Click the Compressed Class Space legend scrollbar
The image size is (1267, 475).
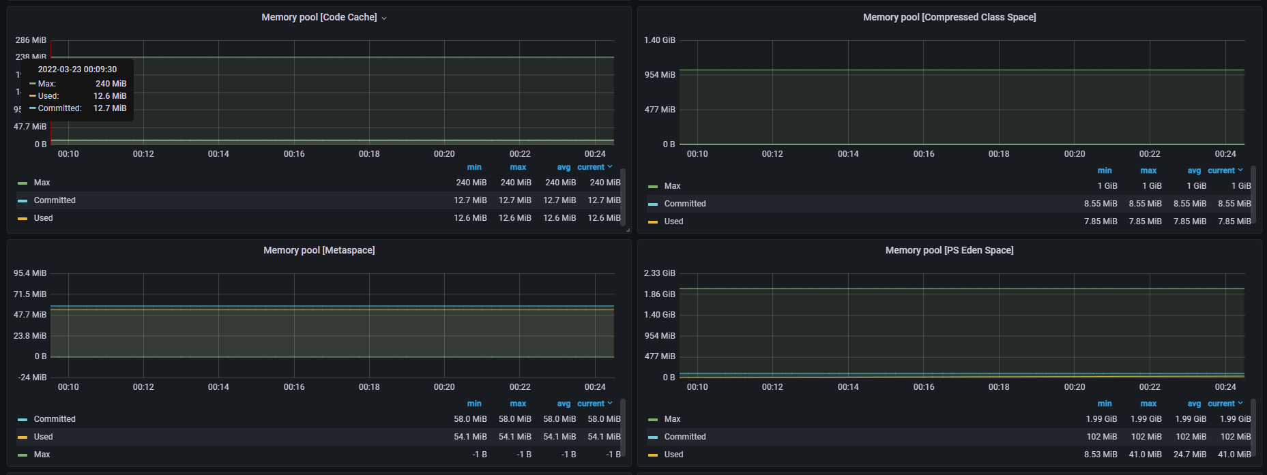point(1253,194)
